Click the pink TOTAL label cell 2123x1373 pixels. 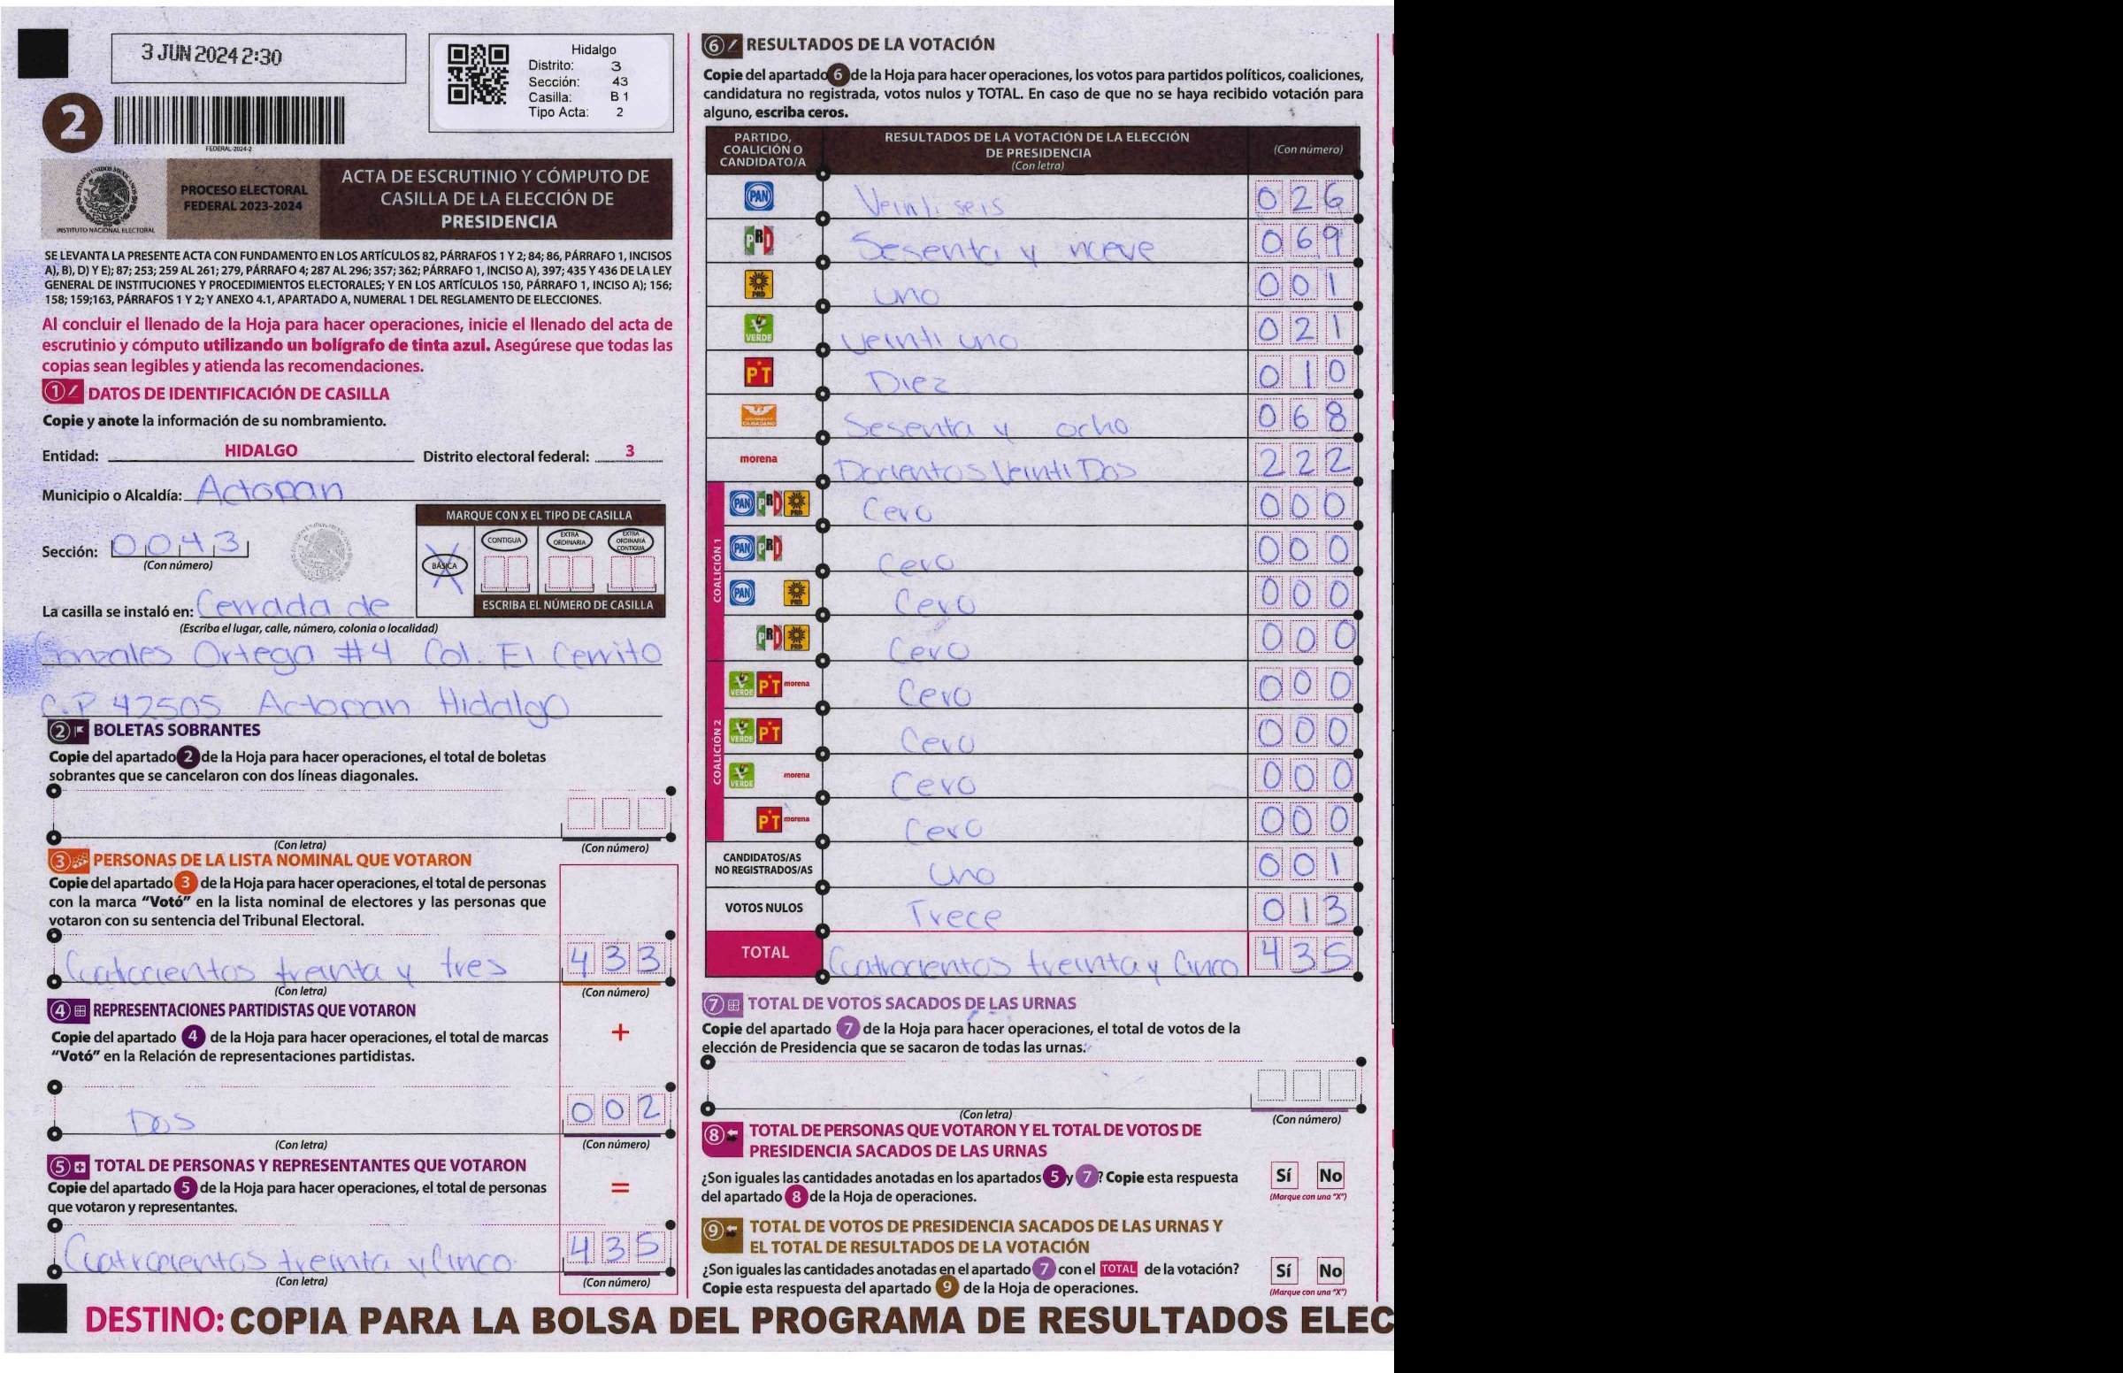tap(763, 954)
